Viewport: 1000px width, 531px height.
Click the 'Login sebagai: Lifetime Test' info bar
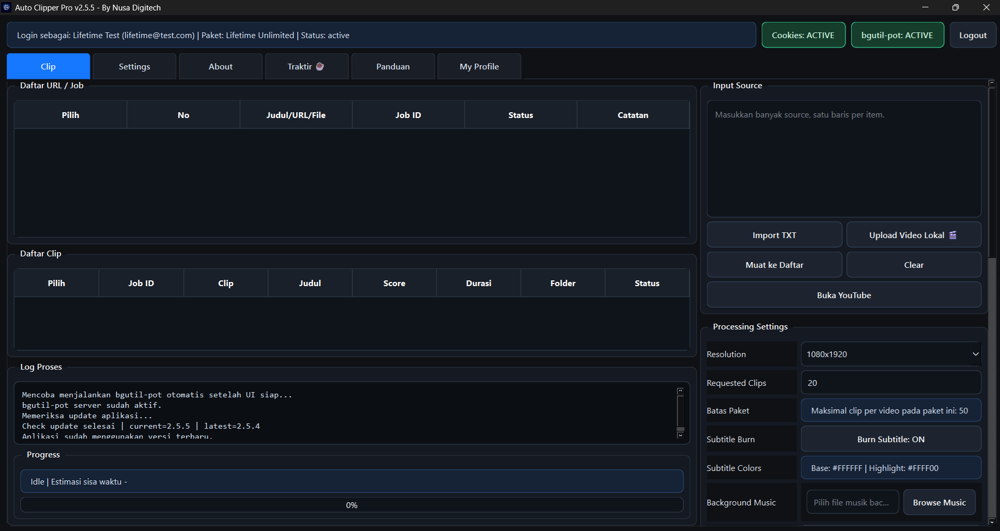pyautogui.click(x=381, y=35)
